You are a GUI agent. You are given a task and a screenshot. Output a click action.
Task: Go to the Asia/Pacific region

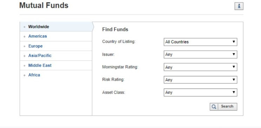tap(40, 56)
